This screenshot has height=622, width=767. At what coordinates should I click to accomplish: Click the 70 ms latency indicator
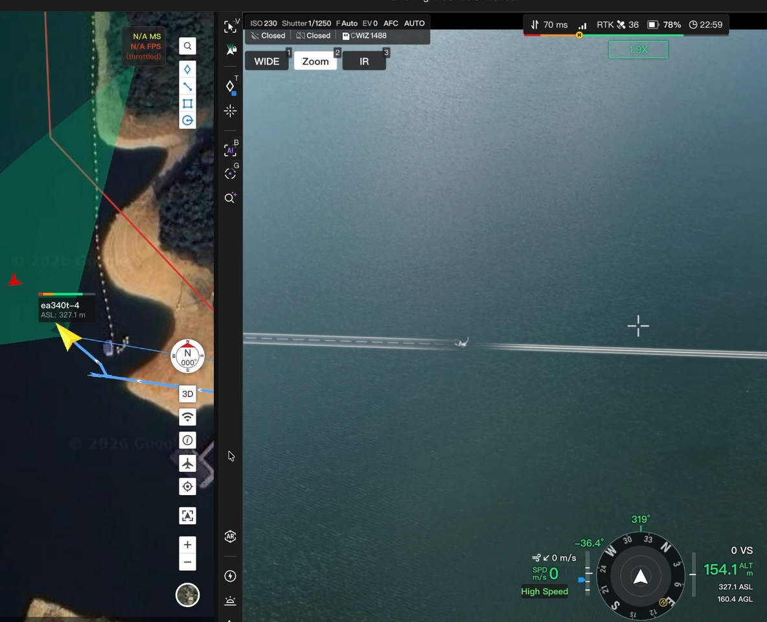click(550, 25)
